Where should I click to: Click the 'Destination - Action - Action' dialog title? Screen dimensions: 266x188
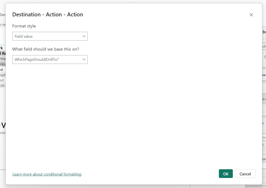coord(48,15)
